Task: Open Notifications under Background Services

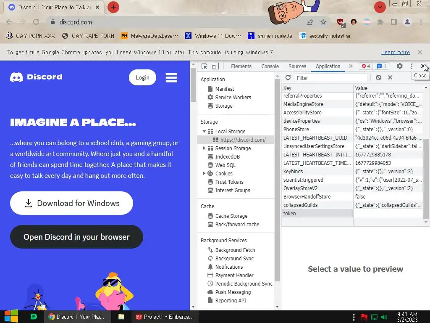Action: pyautogui.click(x=225, y=267)
